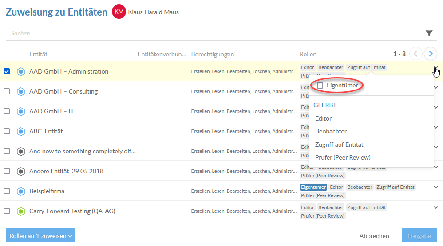This screenshot has width=443, height=246.
Task: Click the Klaus Harald Maus user name
Action: click(154, 12)
